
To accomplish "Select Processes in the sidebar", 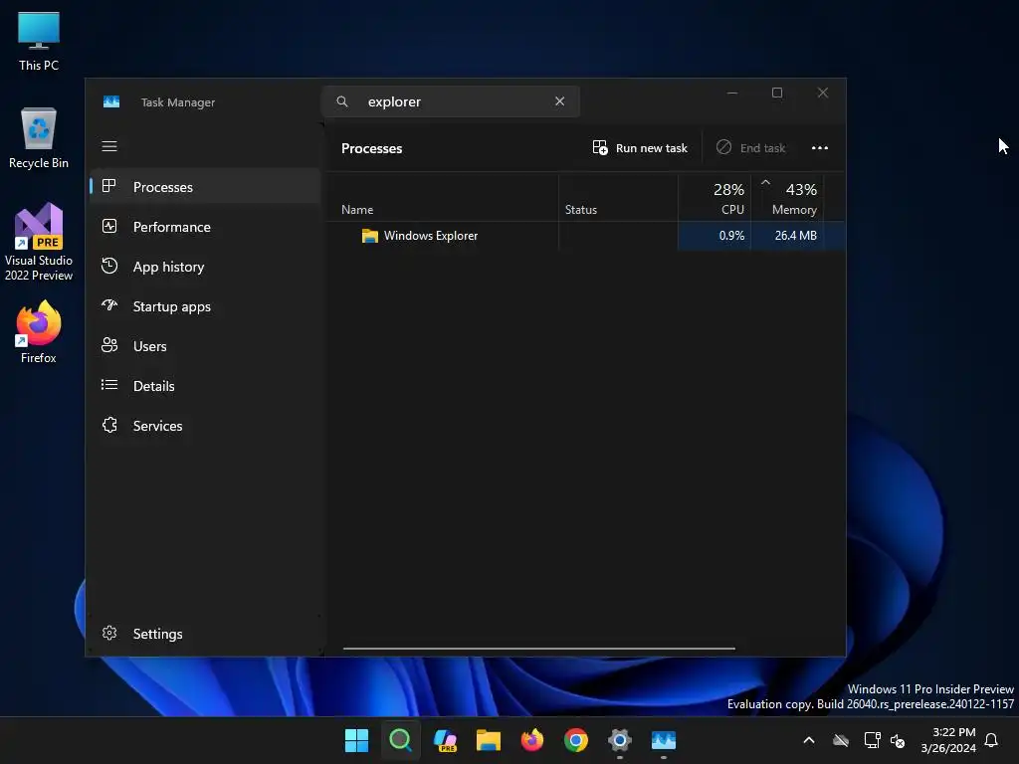I will 205,187.
